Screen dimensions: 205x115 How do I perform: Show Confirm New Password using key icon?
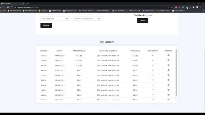(x=99, y=19)
